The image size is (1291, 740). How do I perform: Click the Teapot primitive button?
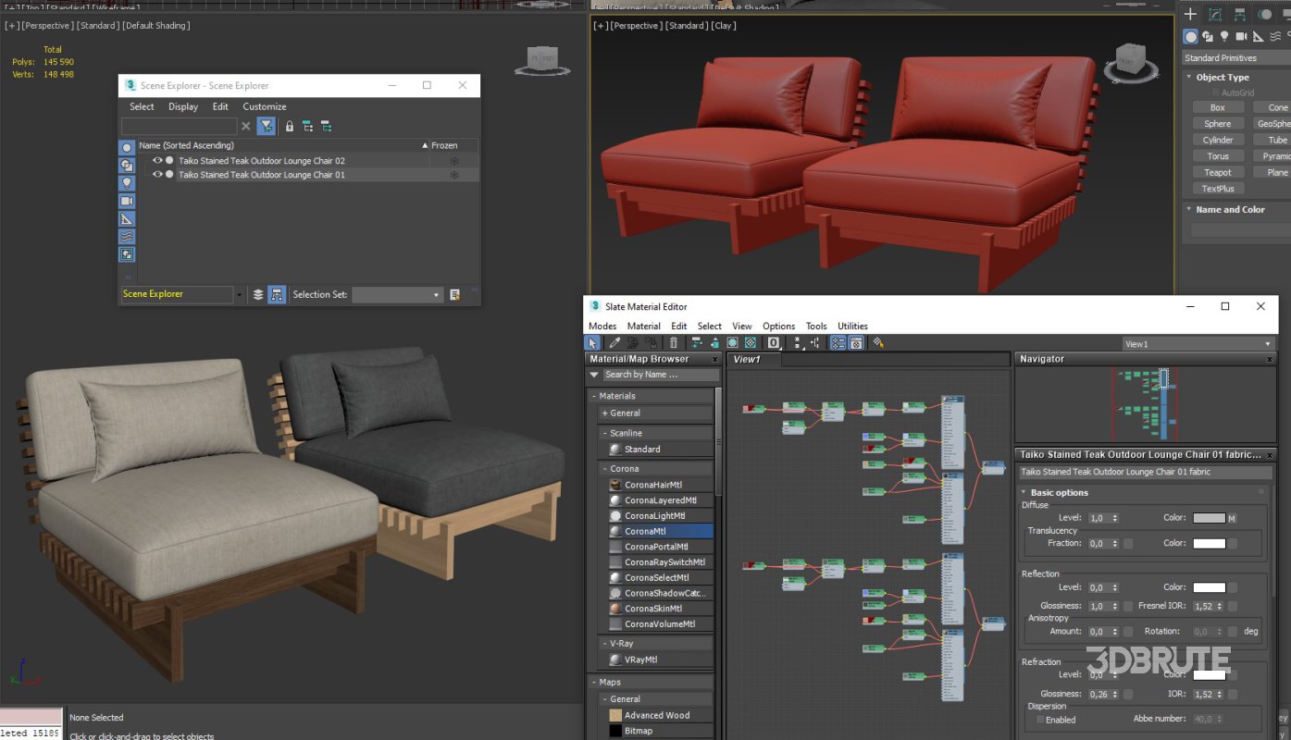pos(1217,172)
